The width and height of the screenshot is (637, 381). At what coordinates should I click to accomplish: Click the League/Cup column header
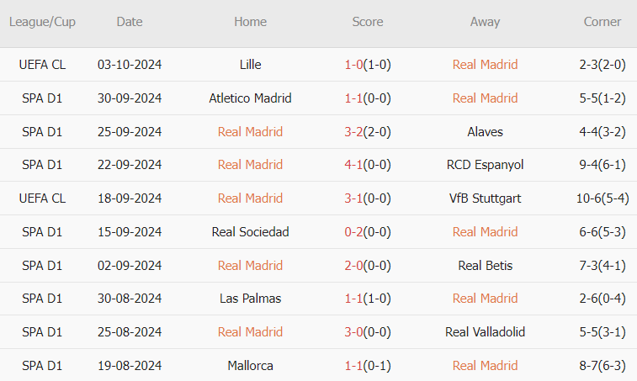coord(42,22)
